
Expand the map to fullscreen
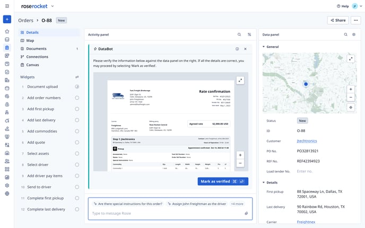tap(351, 59)
